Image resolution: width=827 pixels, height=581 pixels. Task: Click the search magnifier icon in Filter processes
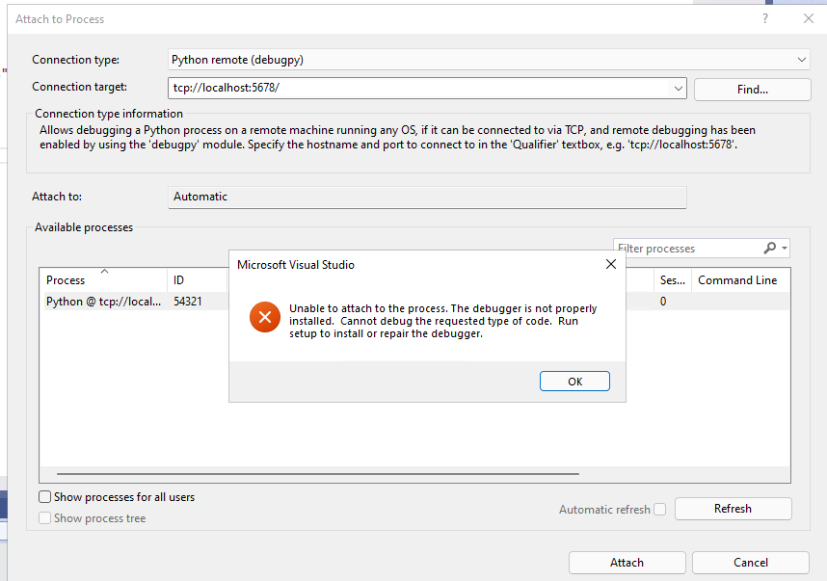[768, 248]
